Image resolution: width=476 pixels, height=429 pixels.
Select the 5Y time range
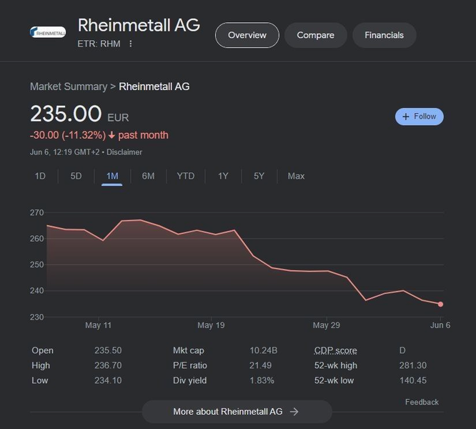pos(259,176)
